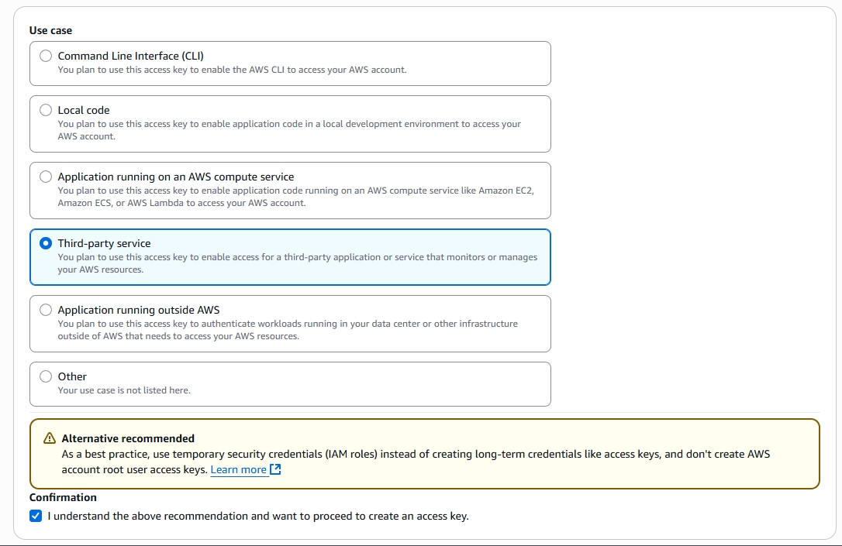Click text 'Your use case is not listed here.'

point(124,390)
